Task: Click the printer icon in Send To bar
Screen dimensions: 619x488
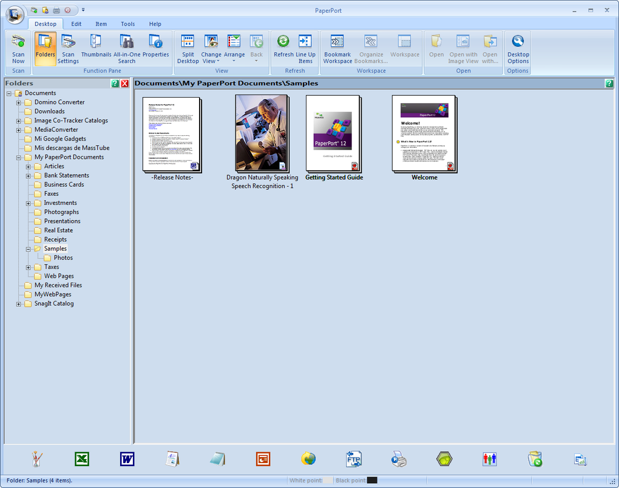Action: (x=399, y=460)
